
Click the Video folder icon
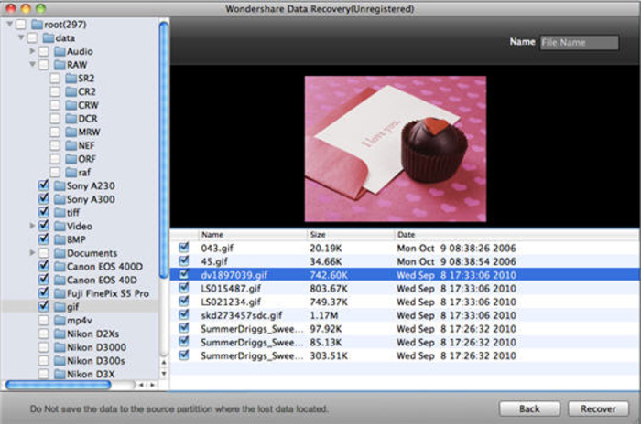pyautogui.click(x=59, y=226)
